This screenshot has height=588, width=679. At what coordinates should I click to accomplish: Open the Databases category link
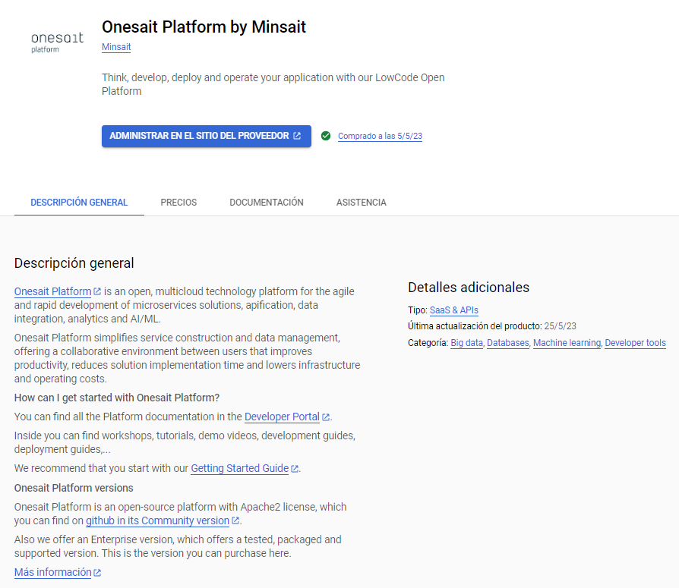pyautogui.click(x=508, y=343)
